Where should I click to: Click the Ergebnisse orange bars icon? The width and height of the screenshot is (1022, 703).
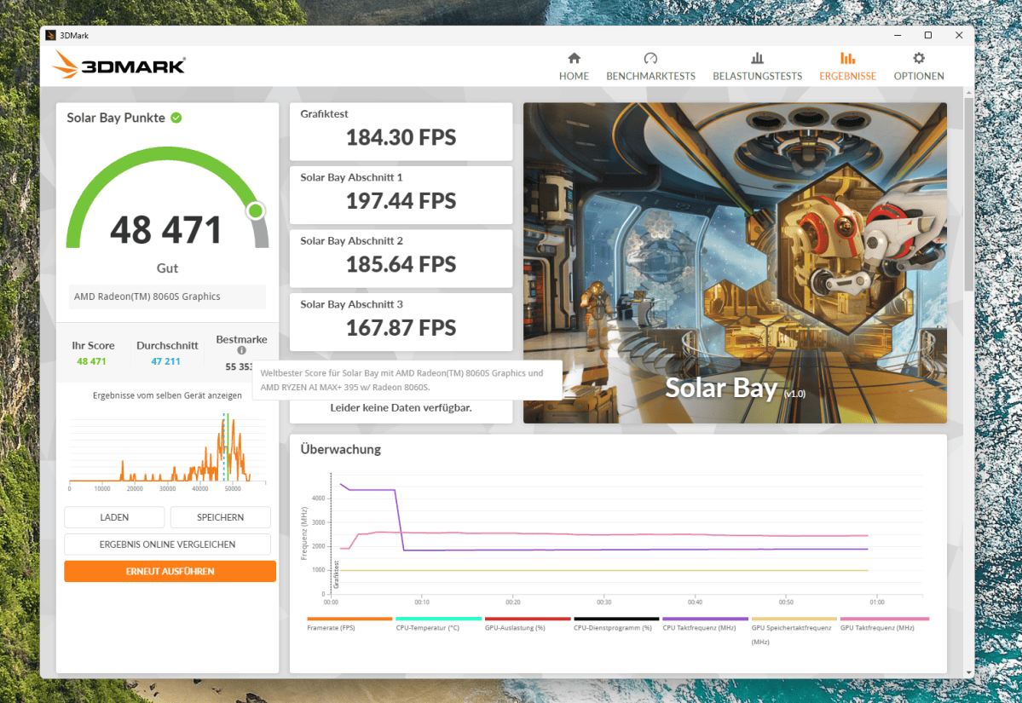tap(847, 58)
